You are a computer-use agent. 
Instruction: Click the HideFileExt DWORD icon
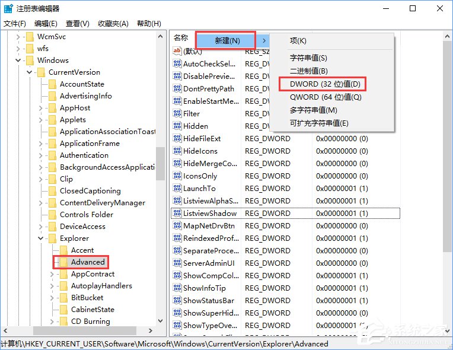pyautogui.click(x=177, y=138)
